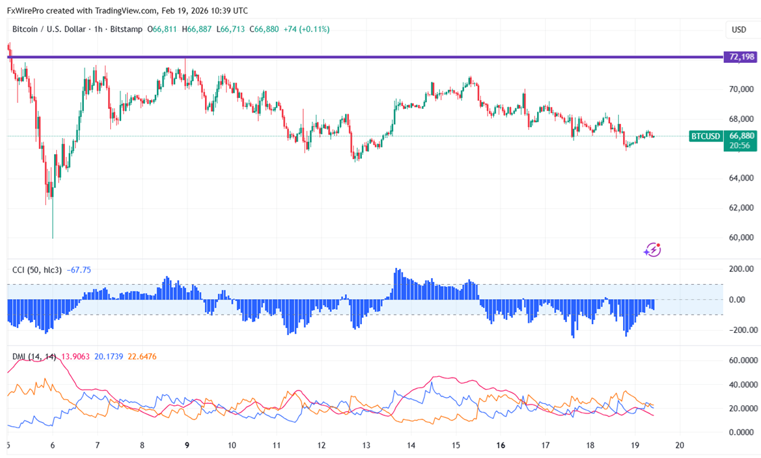Viewport: 761px width, 458px height.
Task: Click date 13 on the time axis
Action: (x=366, y=445)
